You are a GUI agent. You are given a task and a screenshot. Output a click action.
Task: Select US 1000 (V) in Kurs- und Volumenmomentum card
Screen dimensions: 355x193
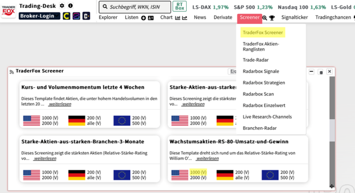[x=50, y=118]
